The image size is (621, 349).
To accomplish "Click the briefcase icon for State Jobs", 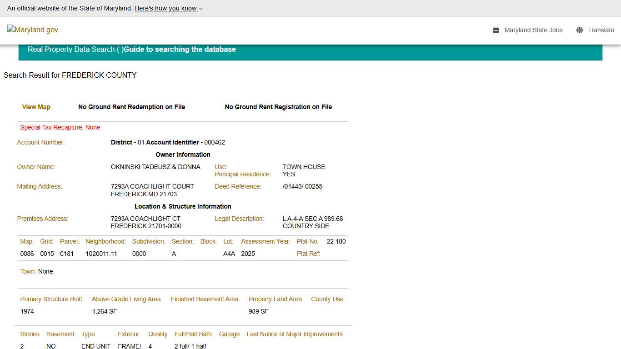I will pos(496,30).
